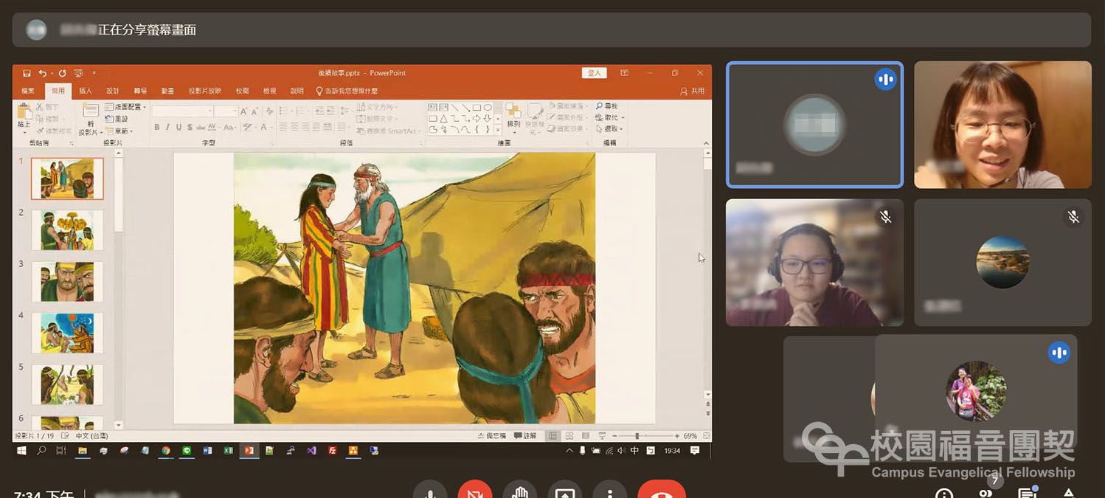1105x498 pixels.
Task: Open the 檔案 (File) tab
Action: coord(28,91)
